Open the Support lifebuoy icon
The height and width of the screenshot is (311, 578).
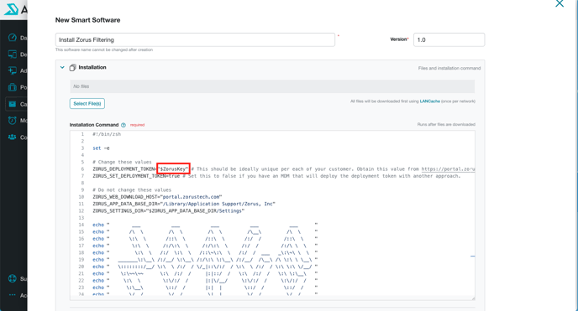(x=12, y=278)
